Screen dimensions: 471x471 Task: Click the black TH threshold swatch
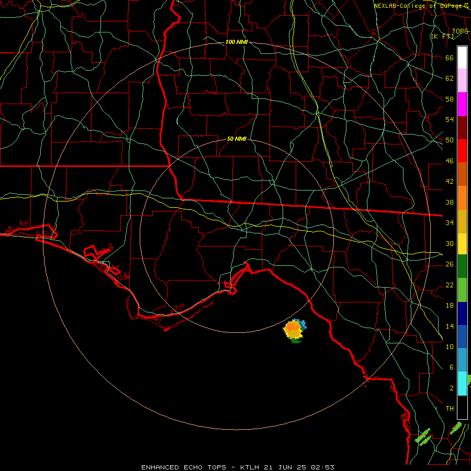coord(462,407)
